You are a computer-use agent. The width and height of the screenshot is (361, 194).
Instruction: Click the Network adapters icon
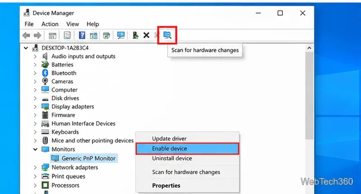click(45, 167)
